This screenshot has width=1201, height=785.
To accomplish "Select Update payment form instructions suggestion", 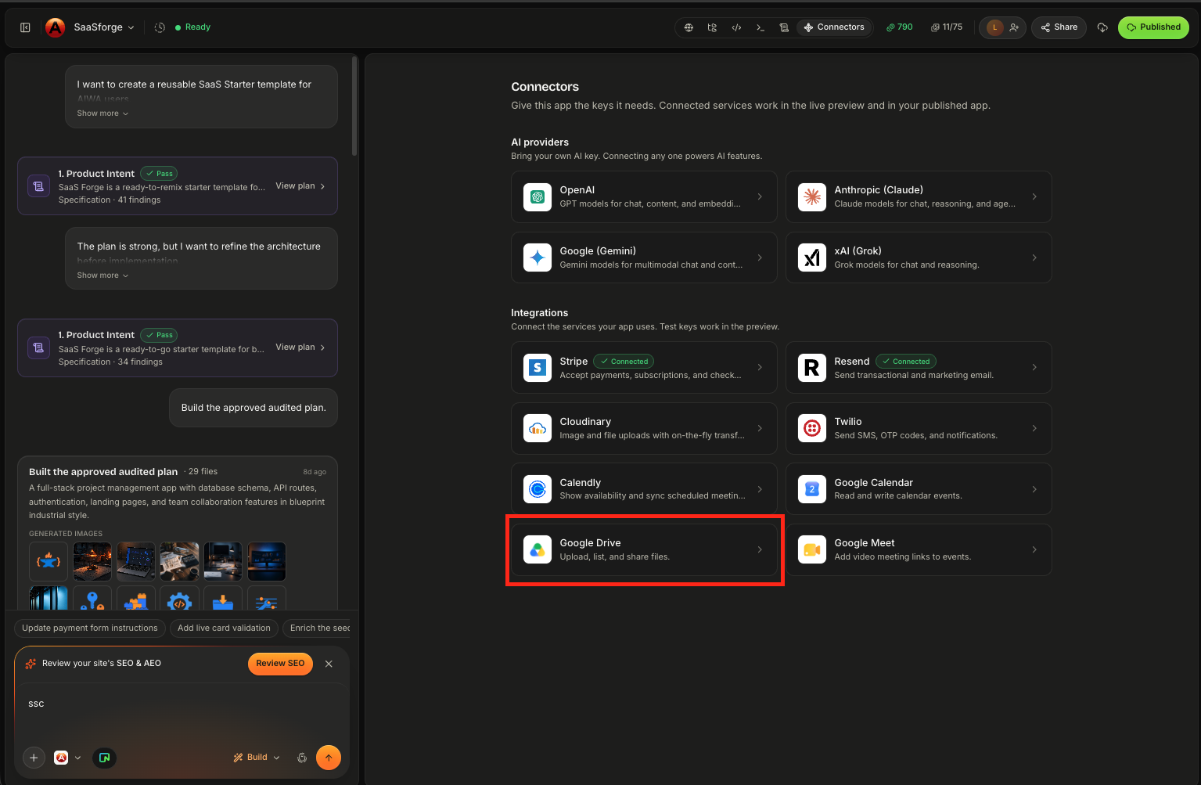I will click(90, 628).
